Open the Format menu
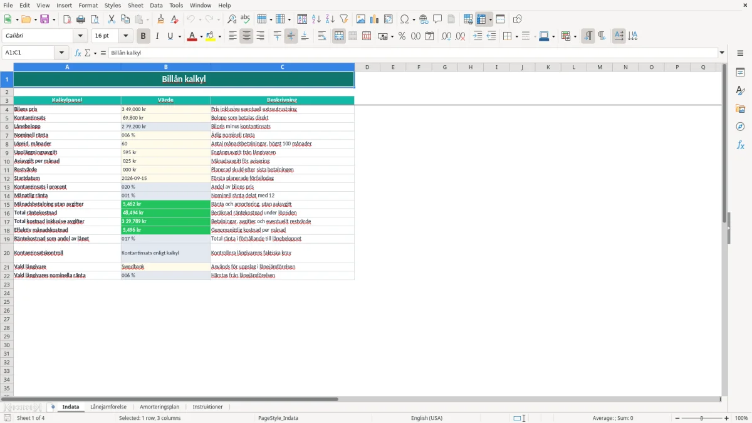 tap(88, 5)
